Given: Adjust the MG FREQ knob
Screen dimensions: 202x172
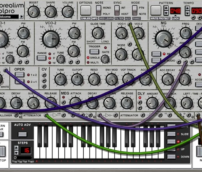Looking at the screenshot, I should [x=186, y=33].
